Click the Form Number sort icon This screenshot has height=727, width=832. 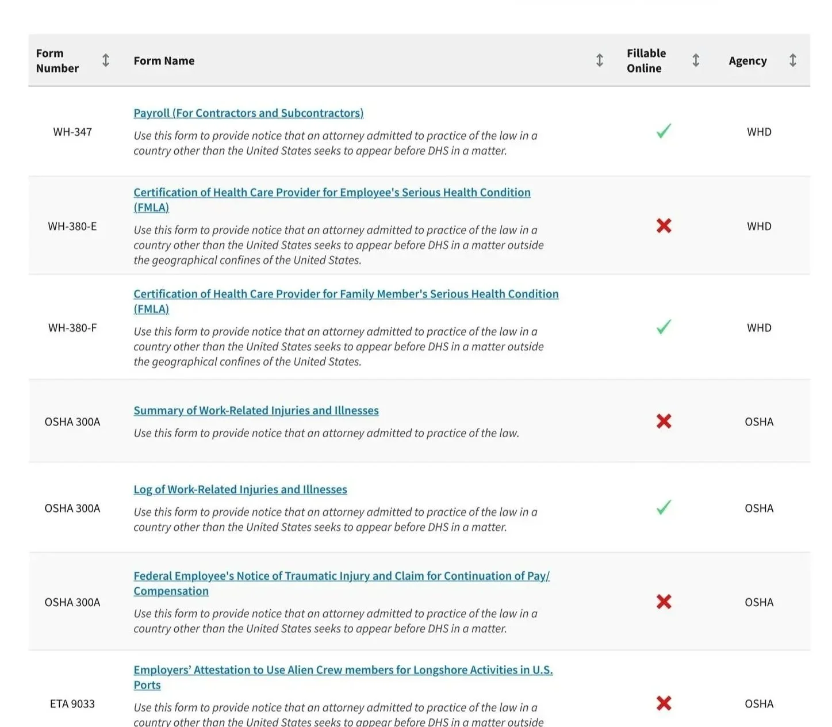coord(106,60)
